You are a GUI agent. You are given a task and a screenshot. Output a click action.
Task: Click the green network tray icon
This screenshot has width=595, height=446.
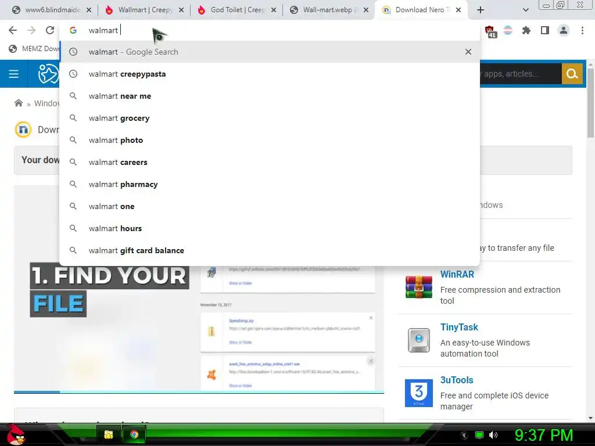tap(479, 435)
